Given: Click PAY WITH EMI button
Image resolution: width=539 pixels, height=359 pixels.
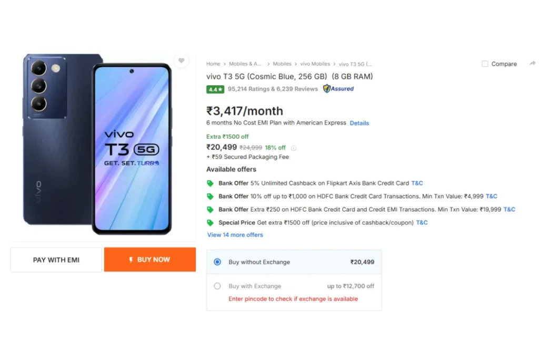Looking at the screenshot, I should [56, 260].
